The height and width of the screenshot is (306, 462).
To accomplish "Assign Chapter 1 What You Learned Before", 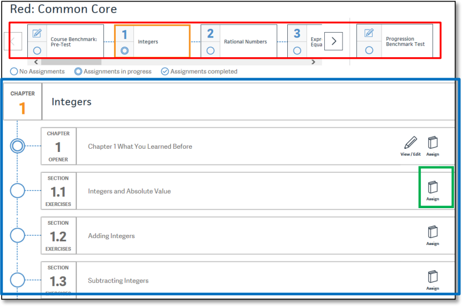I will tap(433, 143).
